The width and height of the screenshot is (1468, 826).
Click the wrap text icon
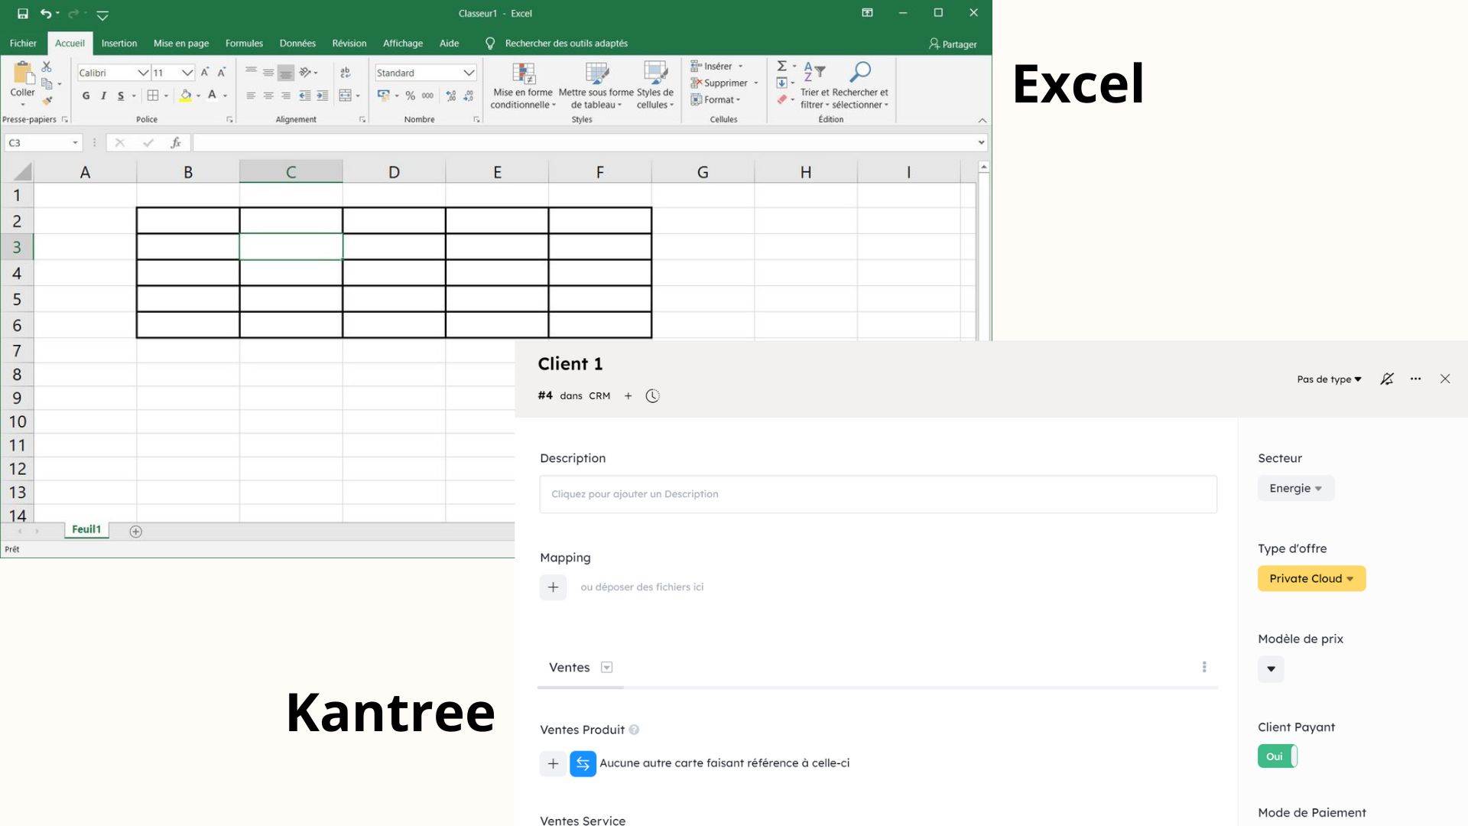[346, 73]
